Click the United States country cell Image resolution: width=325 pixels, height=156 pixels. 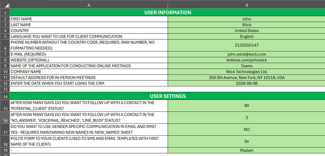247,31
